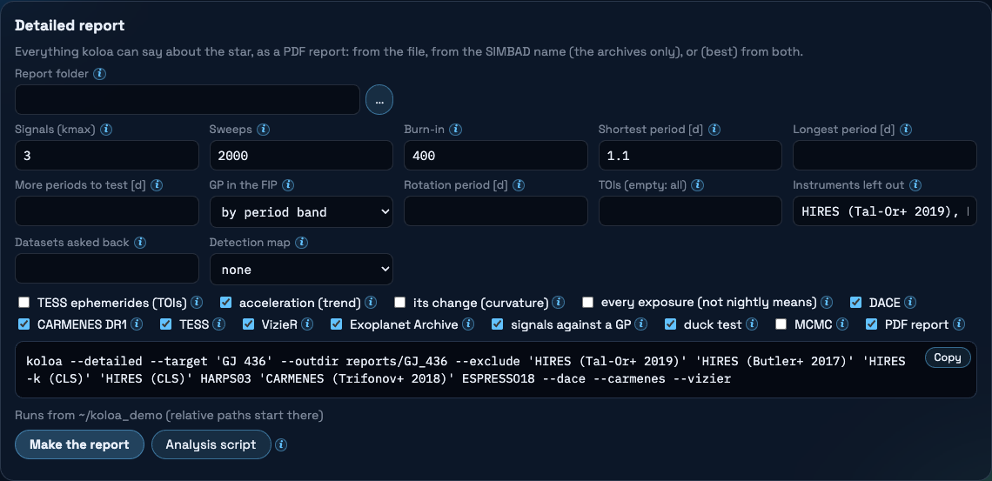Uncheck the TESS archive checkbox

click(165, 324)
